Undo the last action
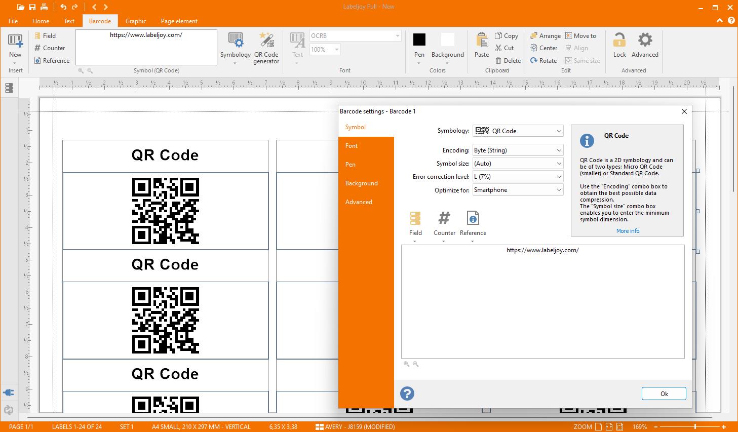738x432 pixels. click(63, 7)
